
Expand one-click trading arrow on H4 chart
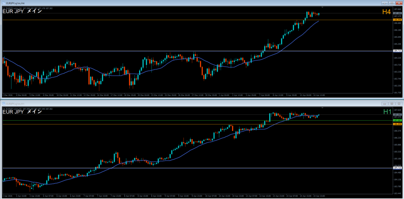point(4,8)
